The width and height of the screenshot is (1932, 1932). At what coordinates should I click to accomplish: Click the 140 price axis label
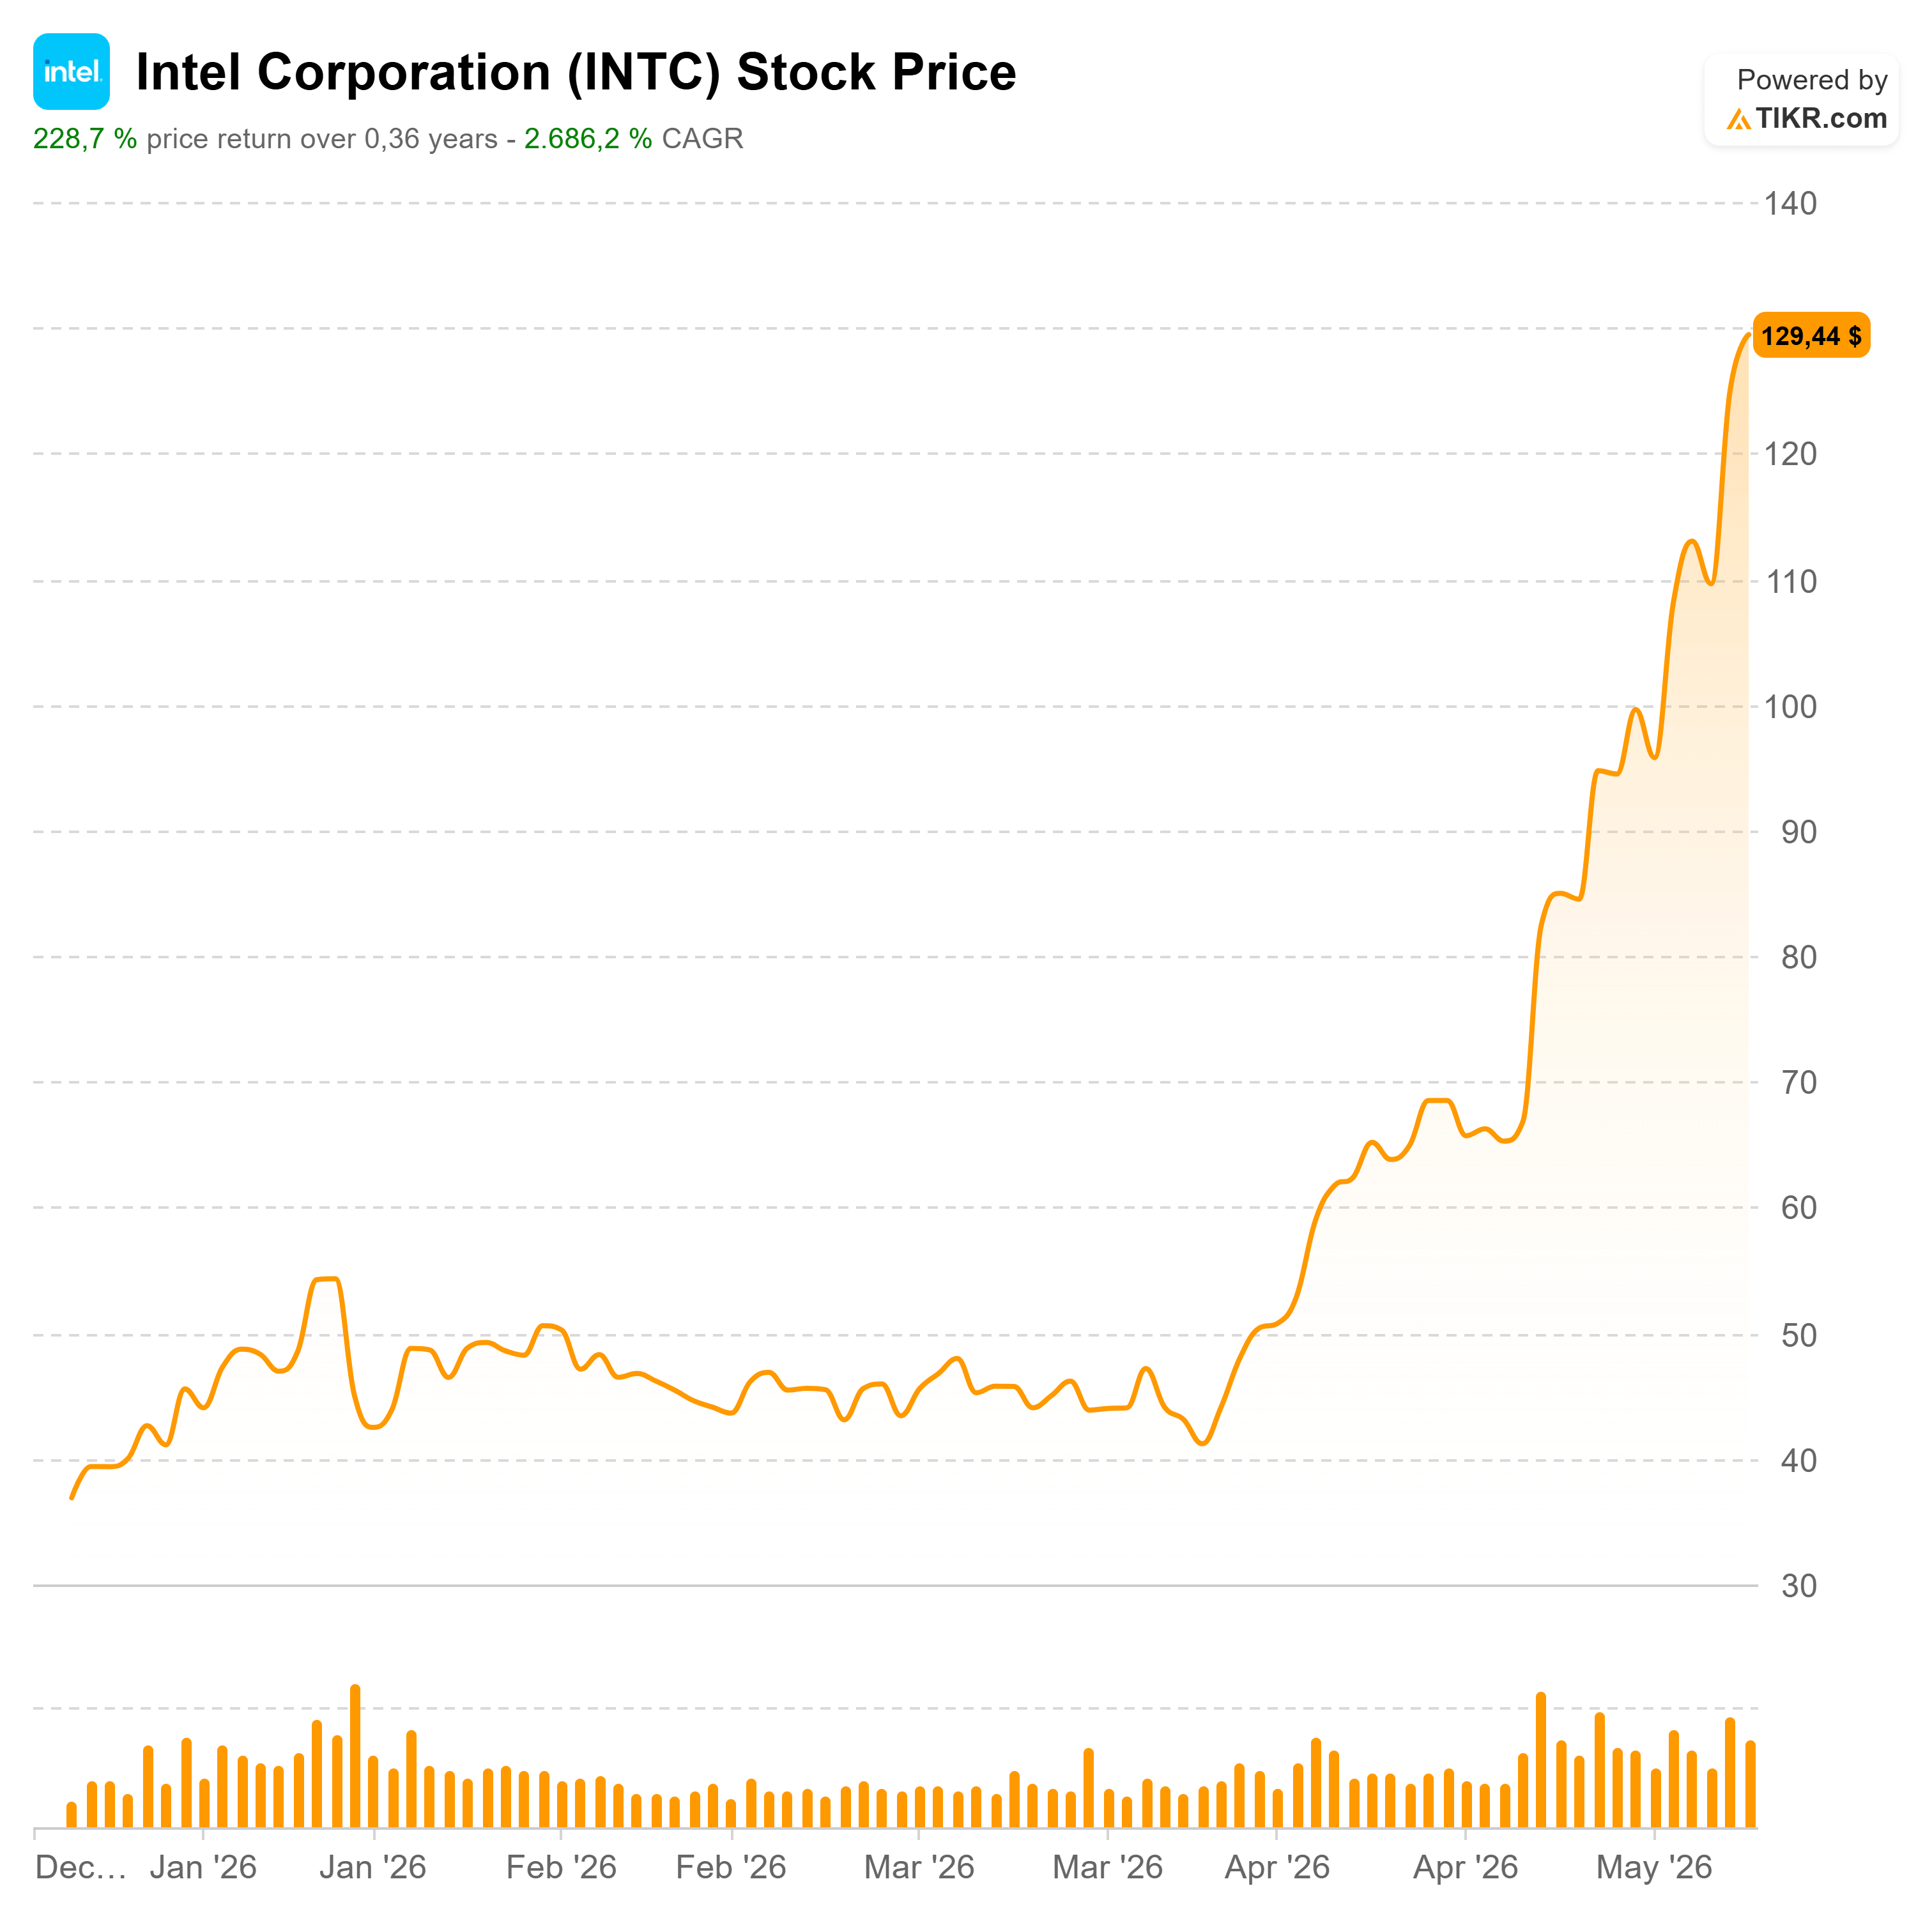(x=1790, y=204)
